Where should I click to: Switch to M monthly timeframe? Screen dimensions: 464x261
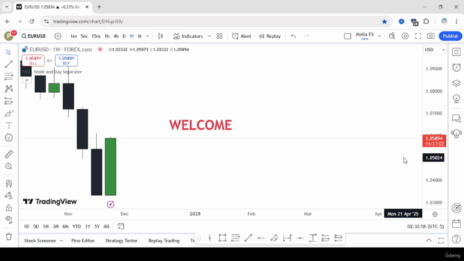(x=139, y=36)
